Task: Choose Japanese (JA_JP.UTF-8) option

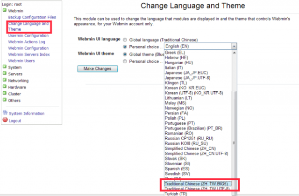Action: [x=198, y=78]
